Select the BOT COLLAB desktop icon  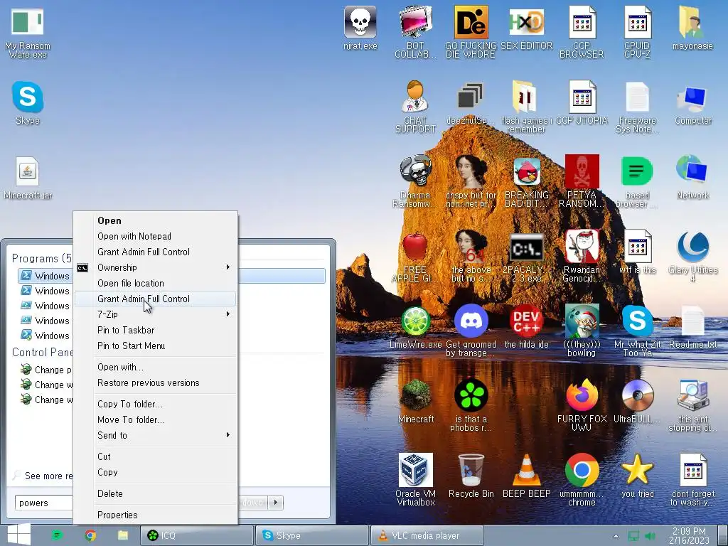pyautogui.click(x=415, y=22)
